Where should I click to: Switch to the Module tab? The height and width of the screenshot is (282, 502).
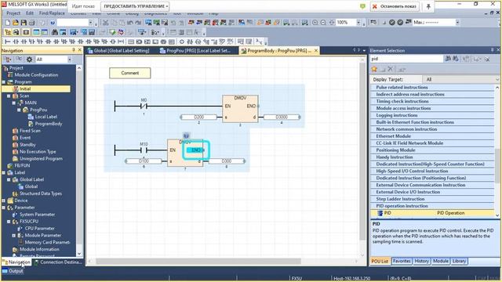[441, 261]
